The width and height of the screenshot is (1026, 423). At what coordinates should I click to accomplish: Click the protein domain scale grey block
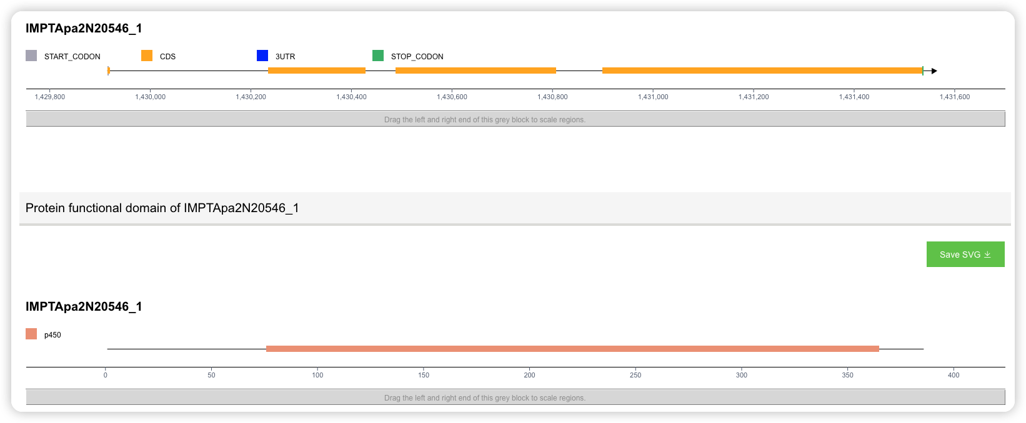515,397
